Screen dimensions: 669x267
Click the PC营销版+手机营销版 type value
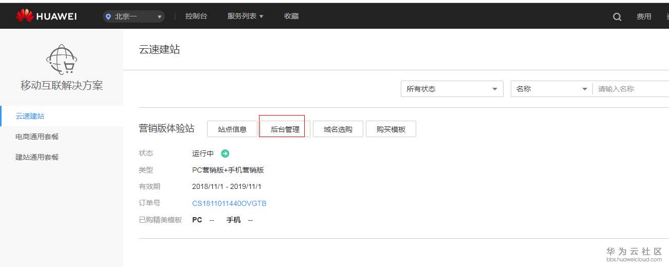point(228,170)
